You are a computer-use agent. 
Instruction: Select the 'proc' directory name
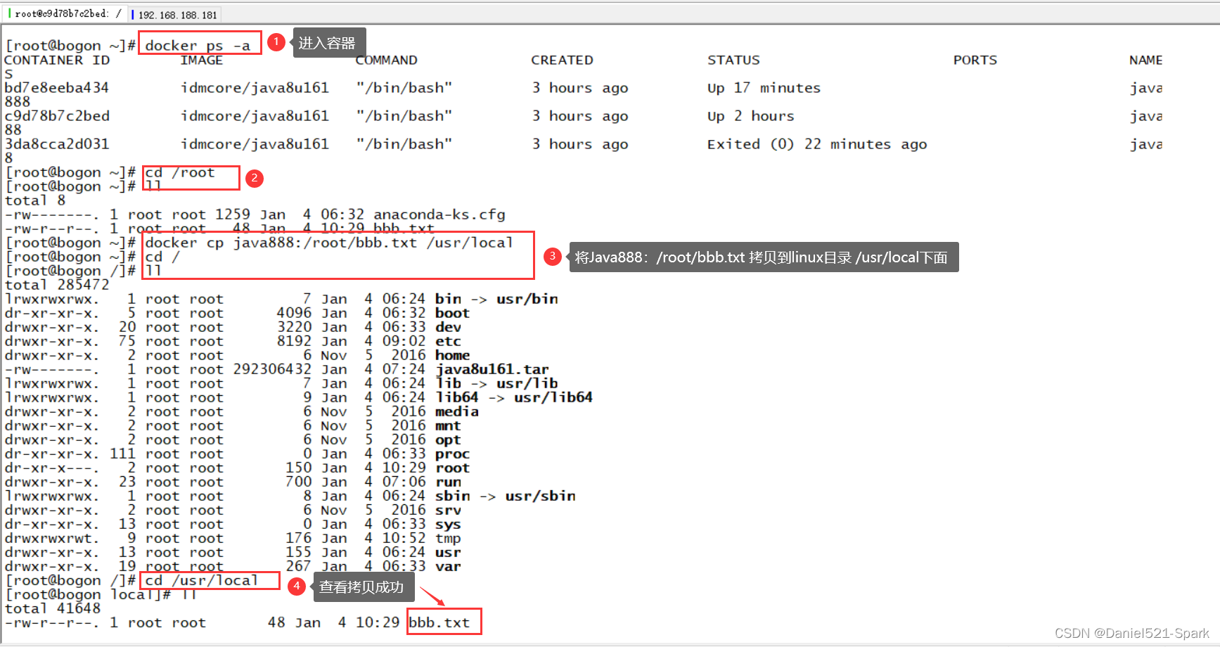tap(452, 454)
